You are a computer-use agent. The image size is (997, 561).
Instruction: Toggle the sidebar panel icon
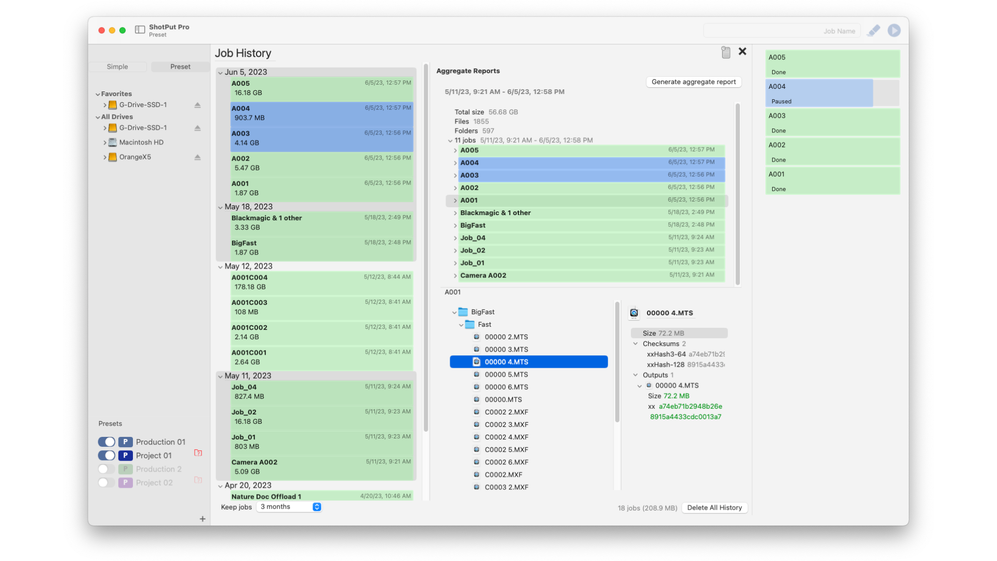(140, 30)
